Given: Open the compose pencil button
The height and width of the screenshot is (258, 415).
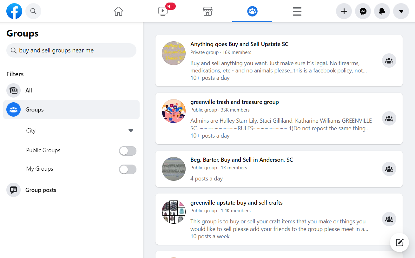Looking at the screenshot, I should [x=399, y=242].
